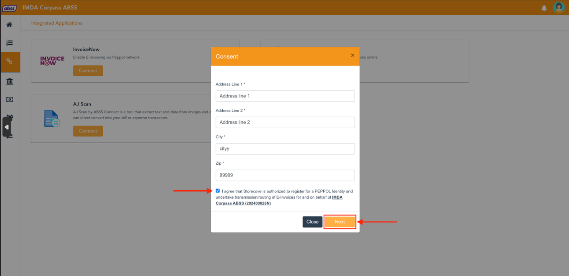Click the notification bell icon
569x276 pixels.
click(544, 8)
